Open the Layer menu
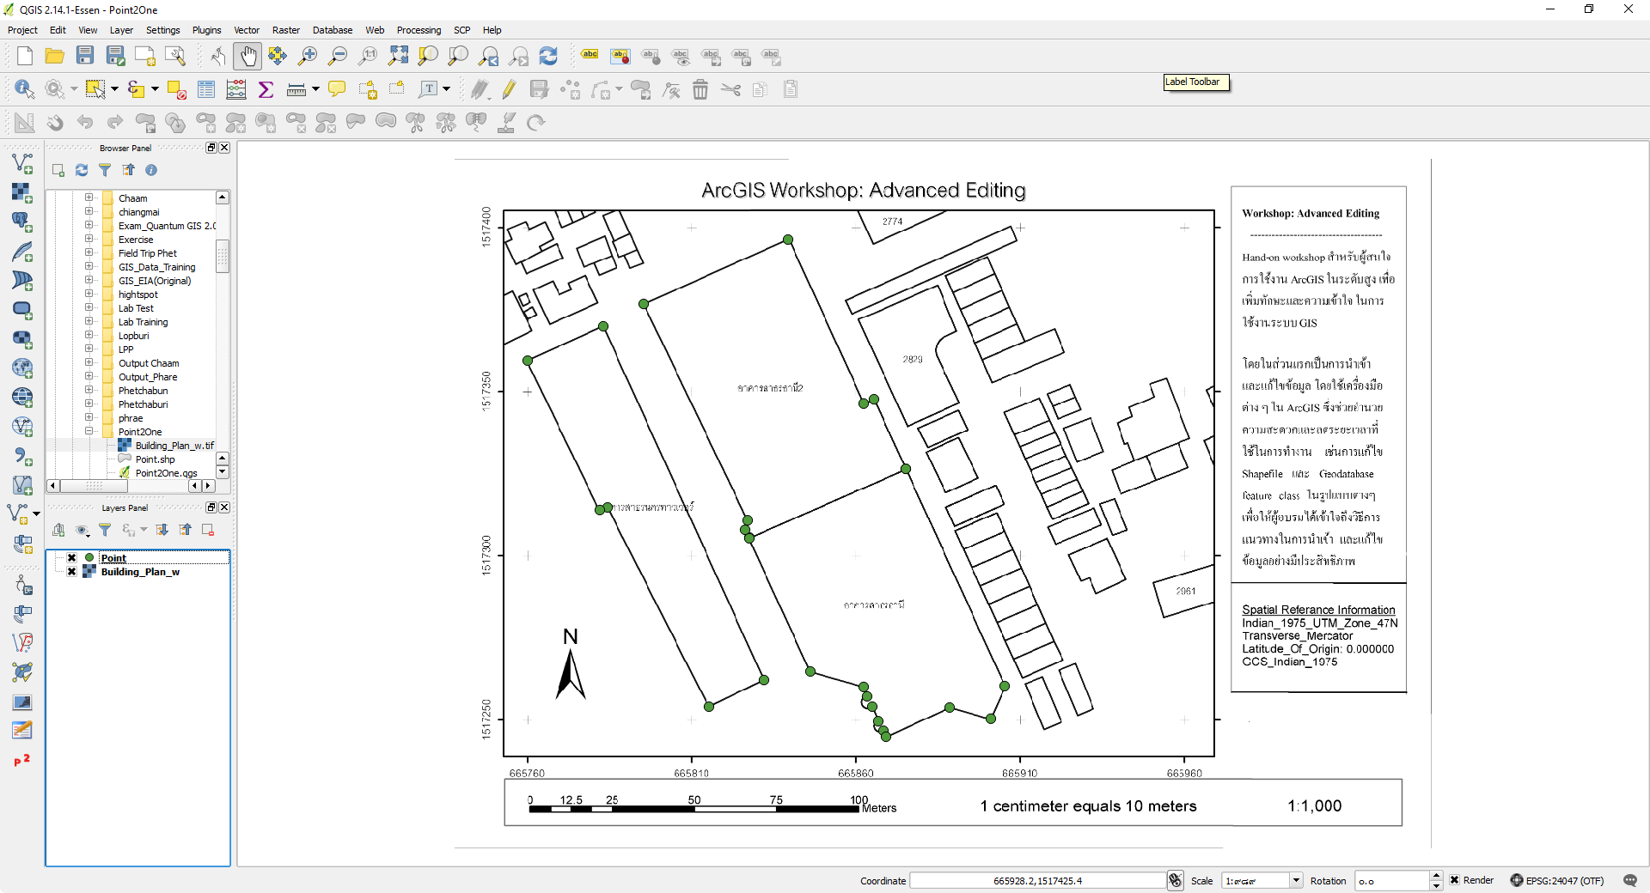Screen dimensions: 1650x893 click(x=121, y=30)
